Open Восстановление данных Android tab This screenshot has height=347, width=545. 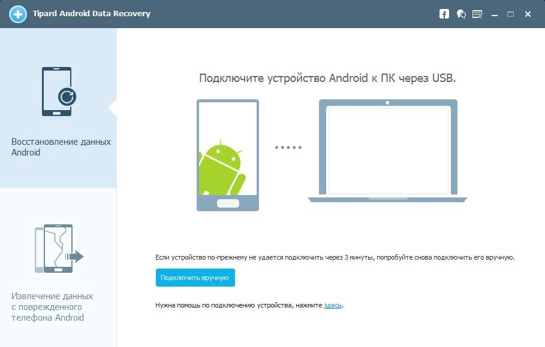[x=58, y=108]
